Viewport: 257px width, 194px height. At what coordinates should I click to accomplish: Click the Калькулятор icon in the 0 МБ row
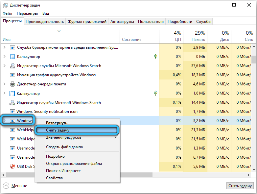point(12,57)
